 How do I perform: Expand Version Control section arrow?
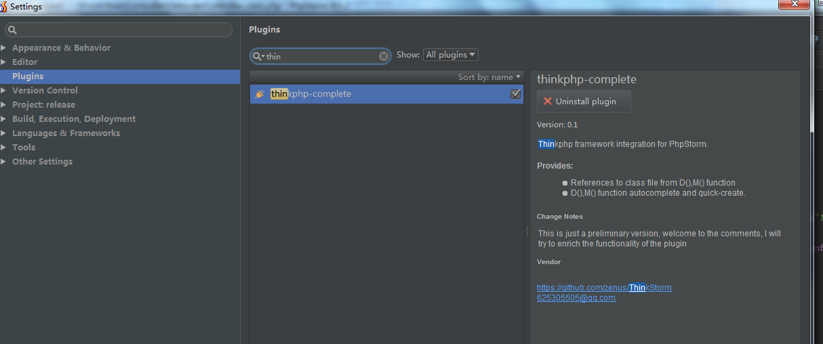pos(4,91)
